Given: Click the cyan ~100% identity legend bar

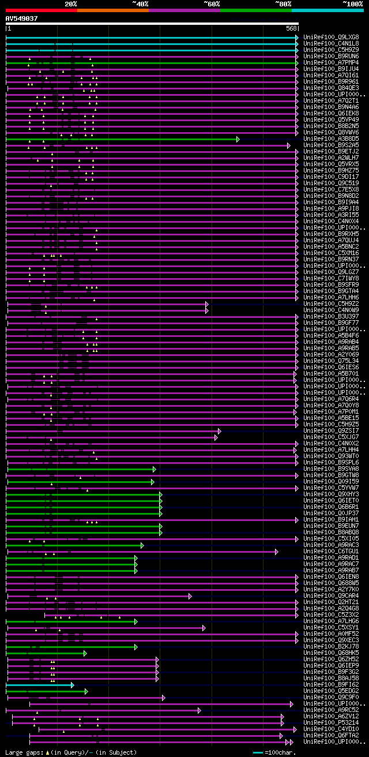Looking at the screenshot, I should pos(327,10).
